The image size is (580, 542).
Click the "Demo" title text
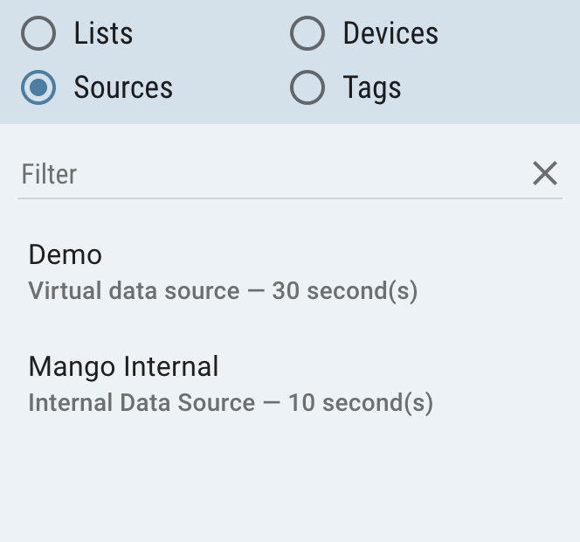click(x=66, y=254)
